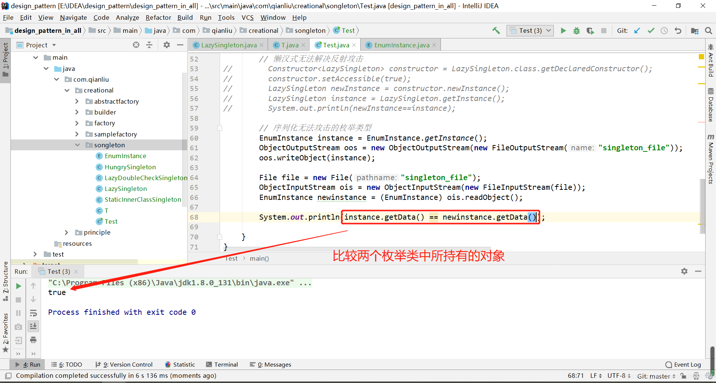Open Search Everywhere magnifier icon

[709, 31]
